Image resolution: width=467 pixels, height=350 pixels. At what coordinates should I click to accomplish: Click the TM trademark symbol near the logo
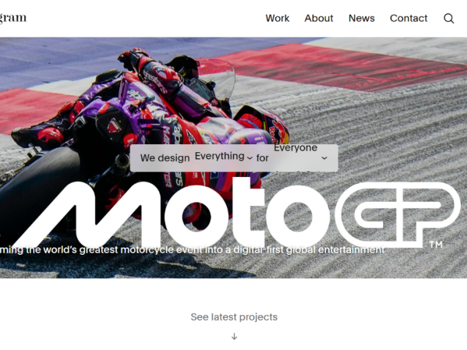point(435,245)
